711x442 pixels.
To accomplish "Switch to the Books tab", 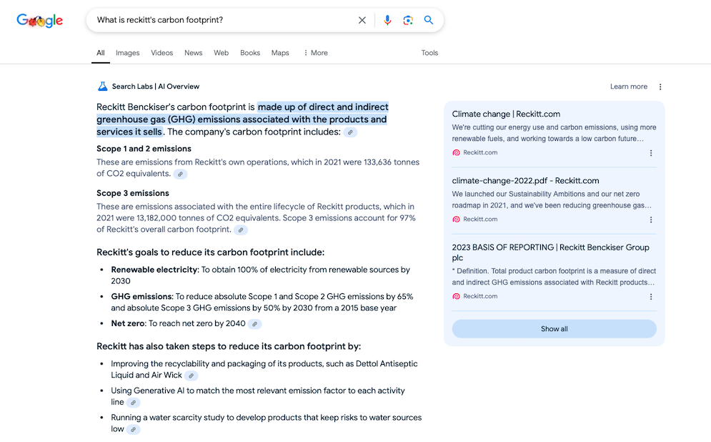I will [x=250, y=53].
